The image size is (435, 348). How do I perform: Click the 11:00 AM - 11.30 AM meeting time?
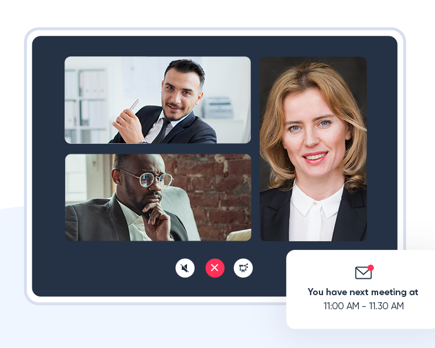point(363,306)
